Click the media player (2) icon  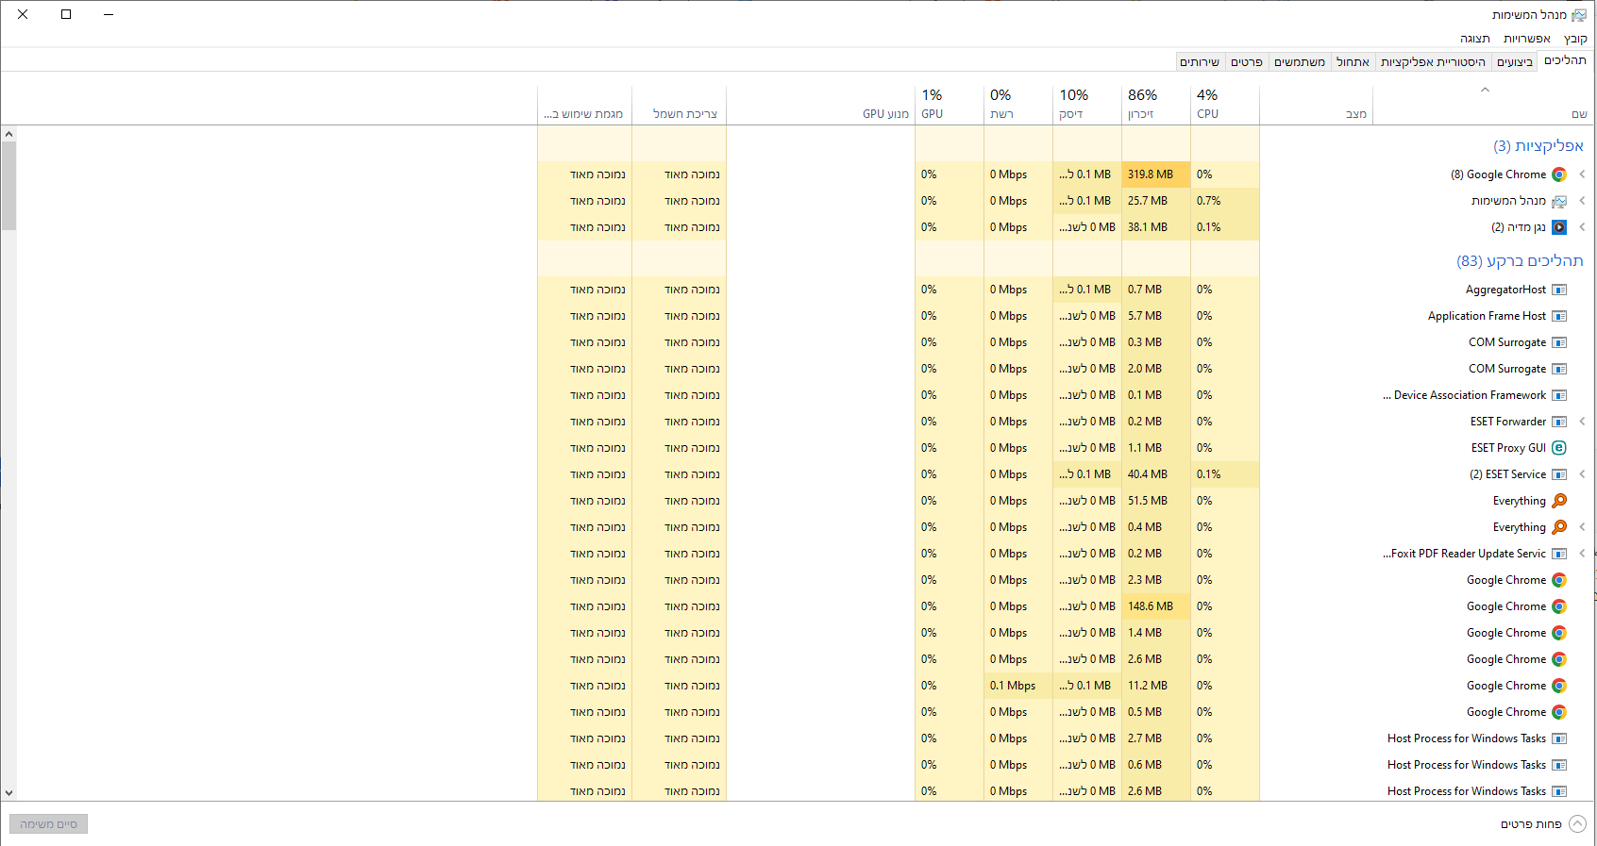tap(1559, 227)
